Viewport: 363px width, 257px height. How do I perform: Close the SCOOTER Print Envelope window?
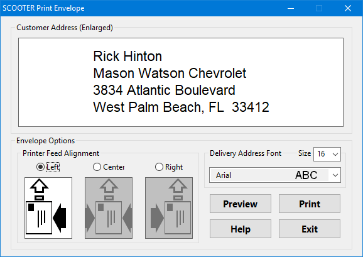coord(348,8)
